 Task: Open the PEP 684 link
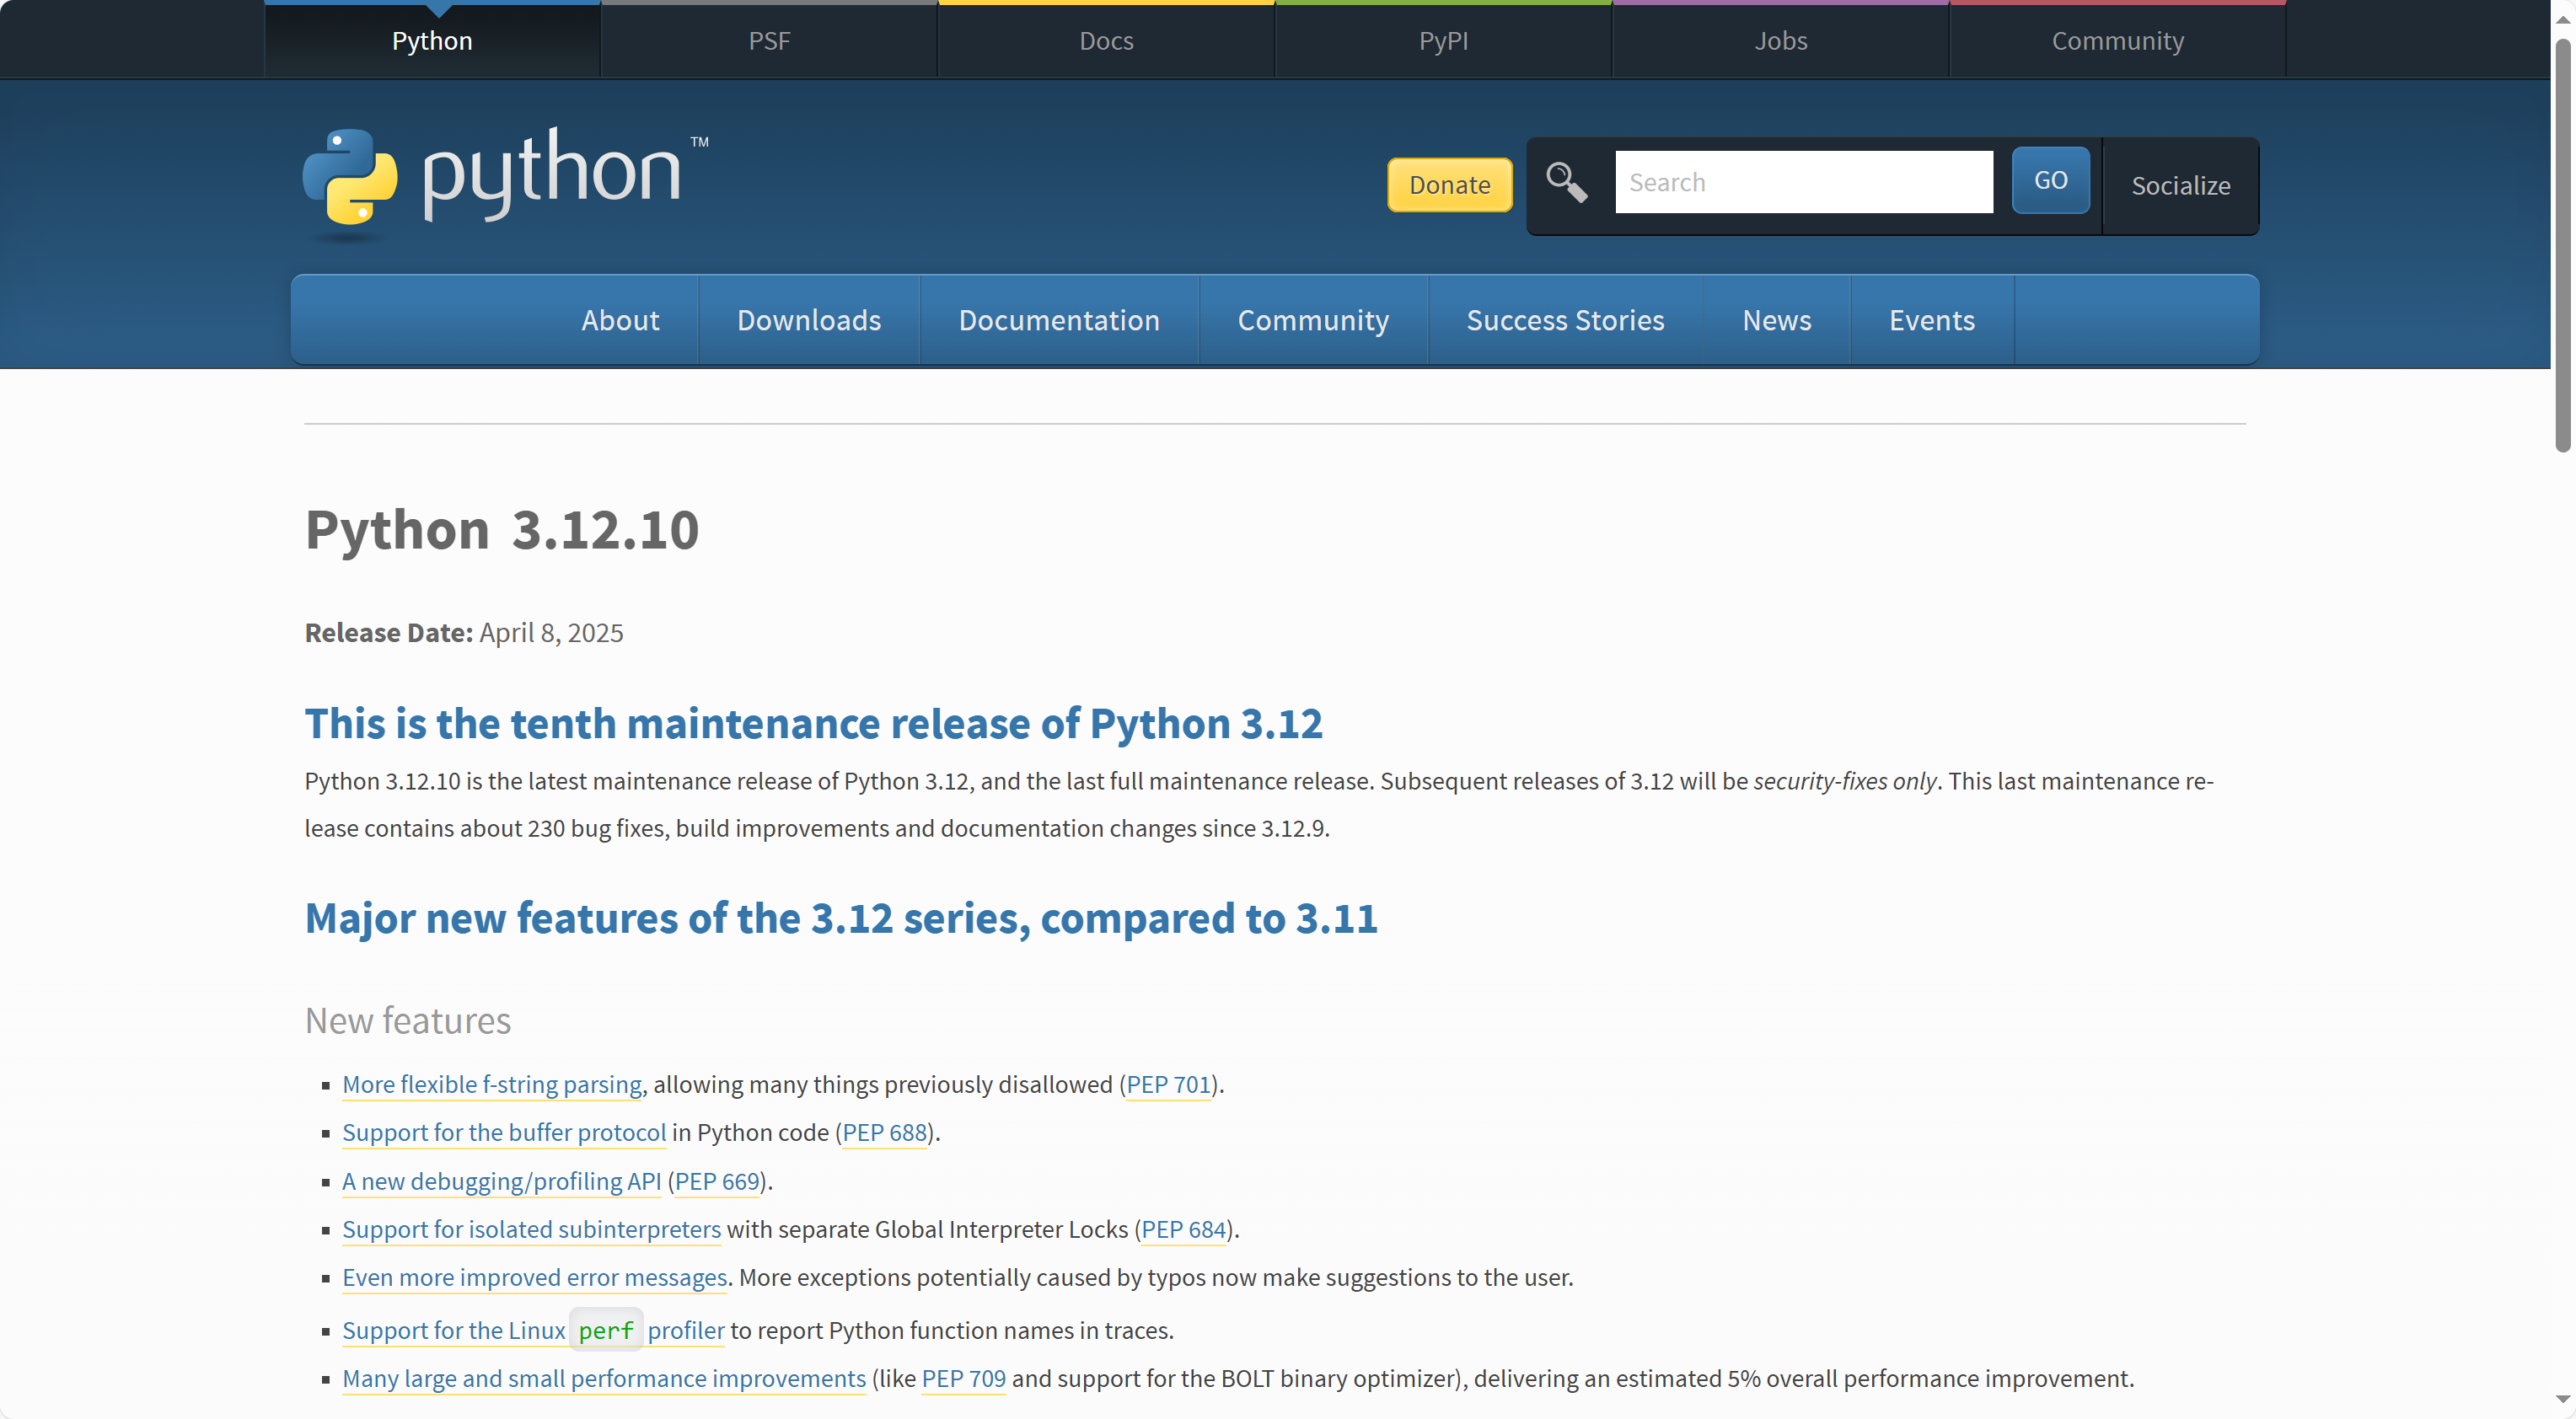1183,1230
